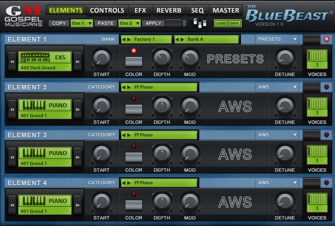
Task: Click the Element 2 DEPTH knob
Action: [x=162, y=105]
